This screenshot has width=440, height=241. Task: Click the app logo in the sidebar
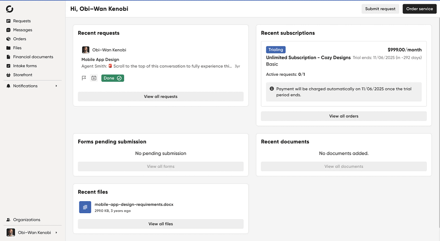click(9, 9)
